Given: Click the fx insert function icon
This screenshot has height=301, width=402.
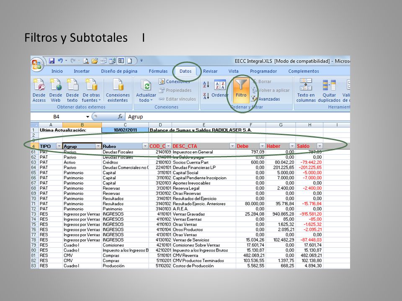Looking at the screenshot, I should click(x=120, y=117).
